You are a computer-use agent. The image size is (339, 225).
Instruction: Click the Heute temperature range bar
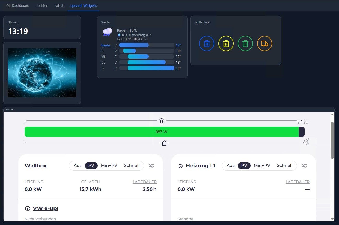click(x=146, y=45)
